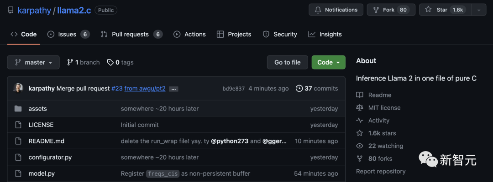The image size is (493, 182).
Task: Open the green Code dropdown
Action: (x=328, y=62)
